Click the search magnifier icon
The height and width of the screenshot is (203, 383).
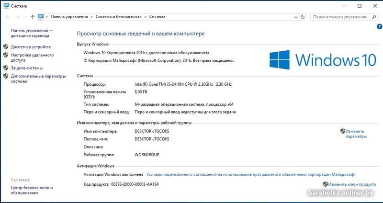pyautogui.click(x=374, y=17)
